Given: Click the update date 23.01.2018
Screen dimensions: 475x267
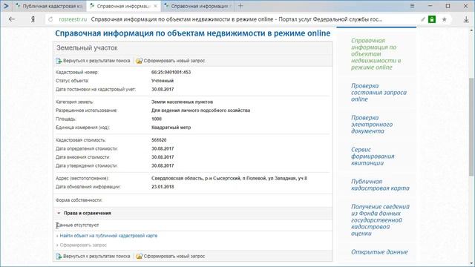Looking at the screenshot, I should click(163, 187).
